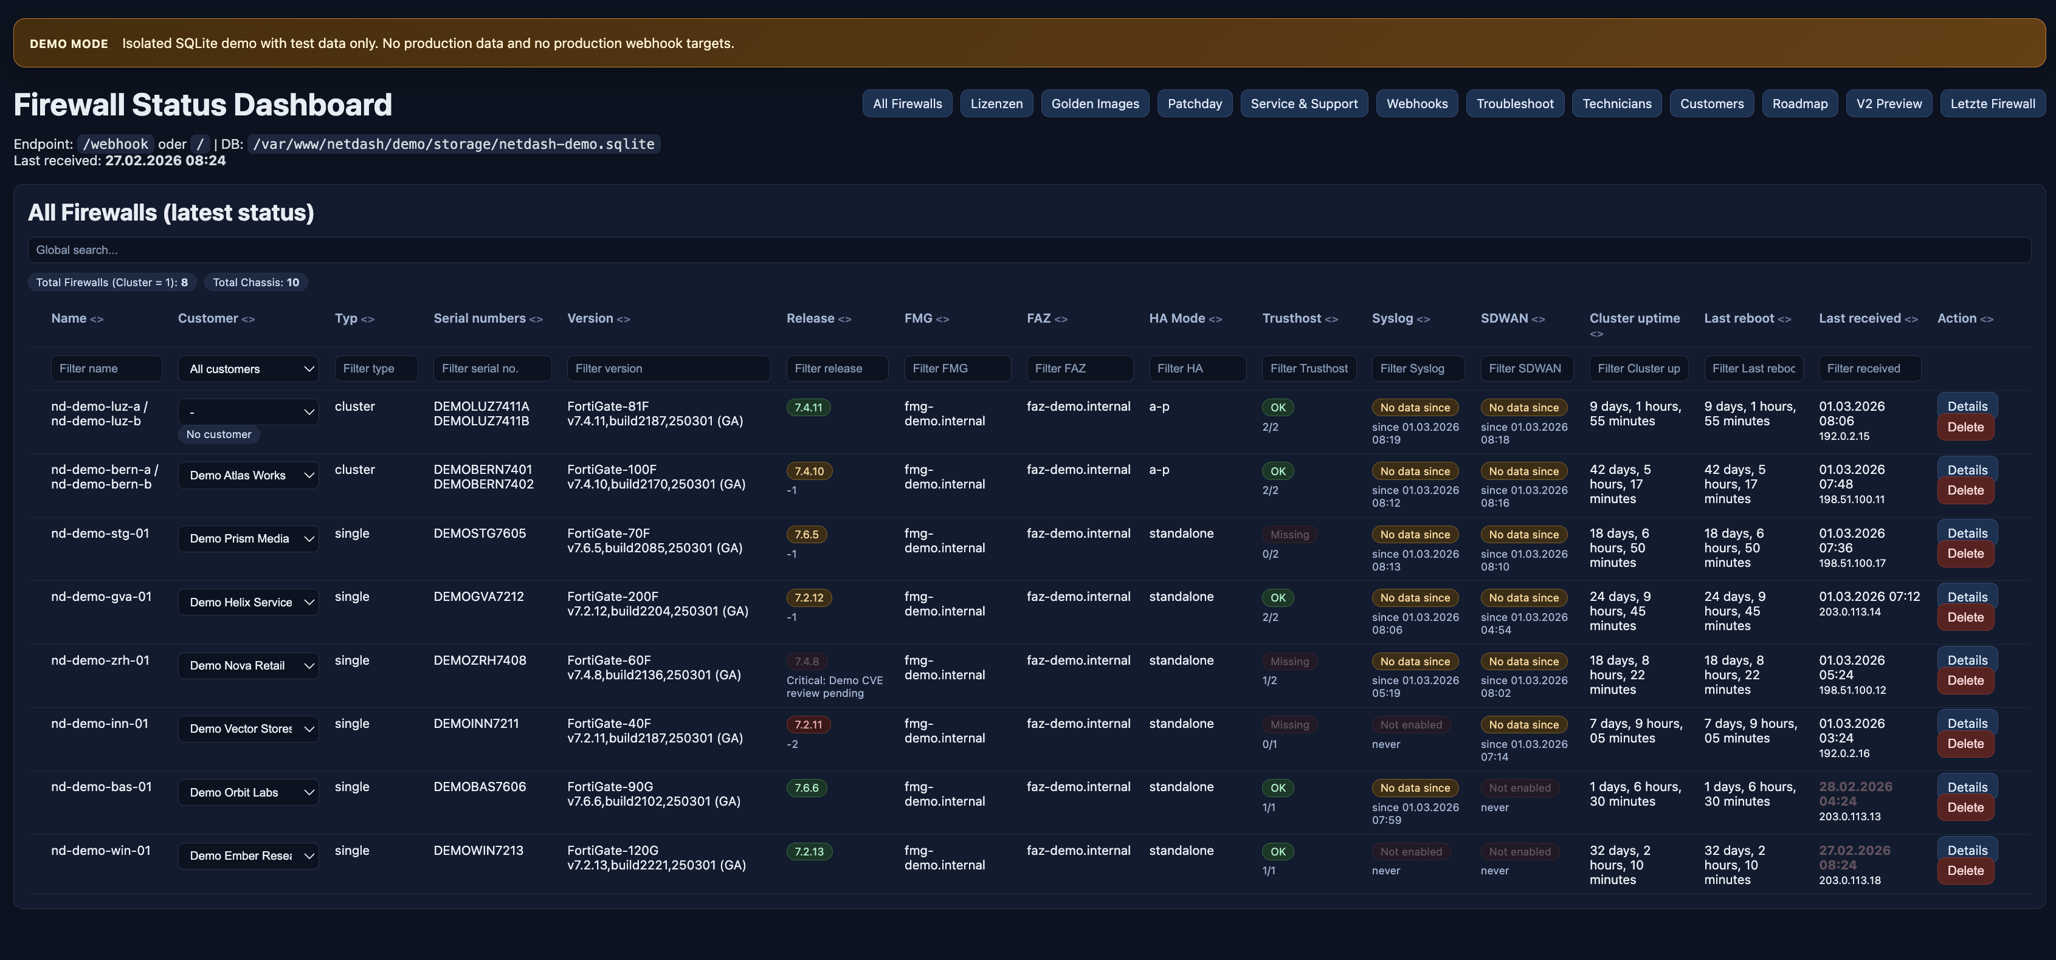The height and width of the screenshot is (960, 2056).
Task: Open the Golden Images page
Action: (x=1094, y=104)
